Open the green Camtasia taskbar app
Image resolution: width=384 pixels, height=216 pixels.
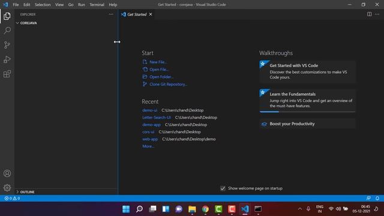click(218, 209)
